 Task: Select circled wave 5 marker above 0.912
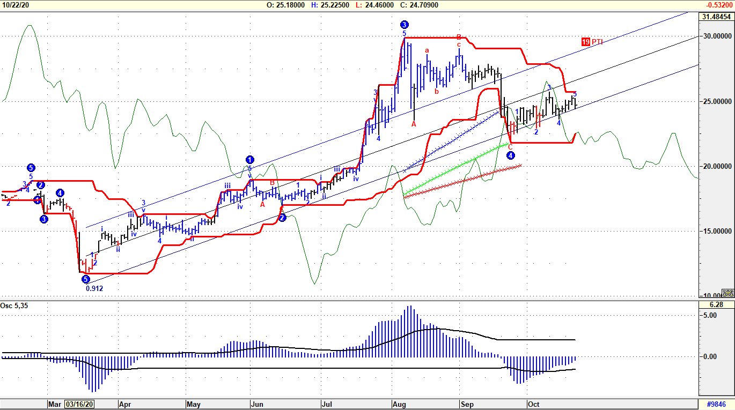pyautogui.click(x=86, y=279)
